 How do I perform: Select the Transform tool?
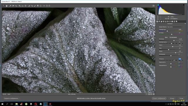tap(26, 6)
